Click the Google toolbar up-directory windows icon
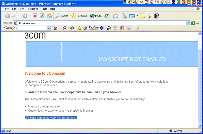This screenshot has width=203, height=134. point(109,28)
